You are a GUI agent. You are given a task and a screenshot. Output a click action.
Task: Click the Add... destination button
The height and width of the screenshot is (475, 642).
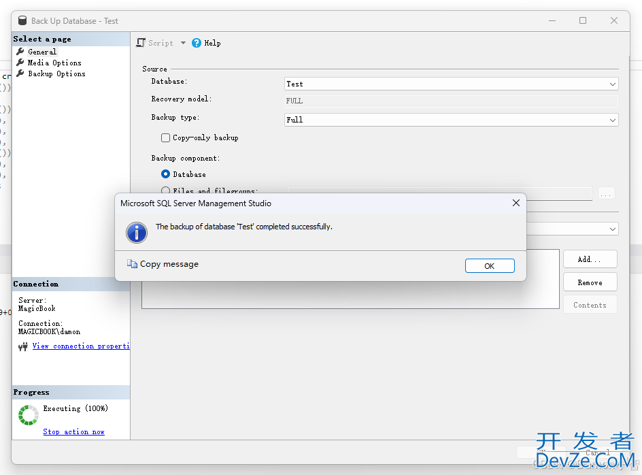(x=590, y=259)
